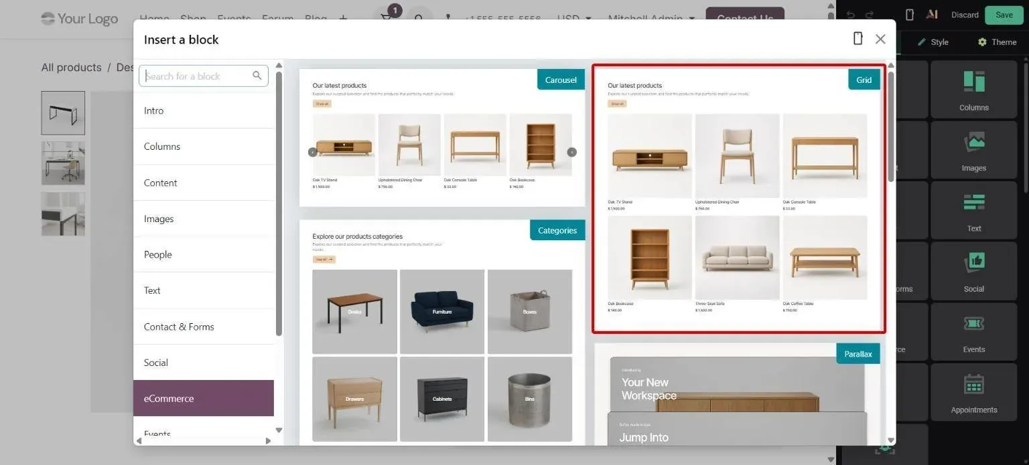
Task: Click category list horizontal scroll left arrow
Action: (138, 441)
